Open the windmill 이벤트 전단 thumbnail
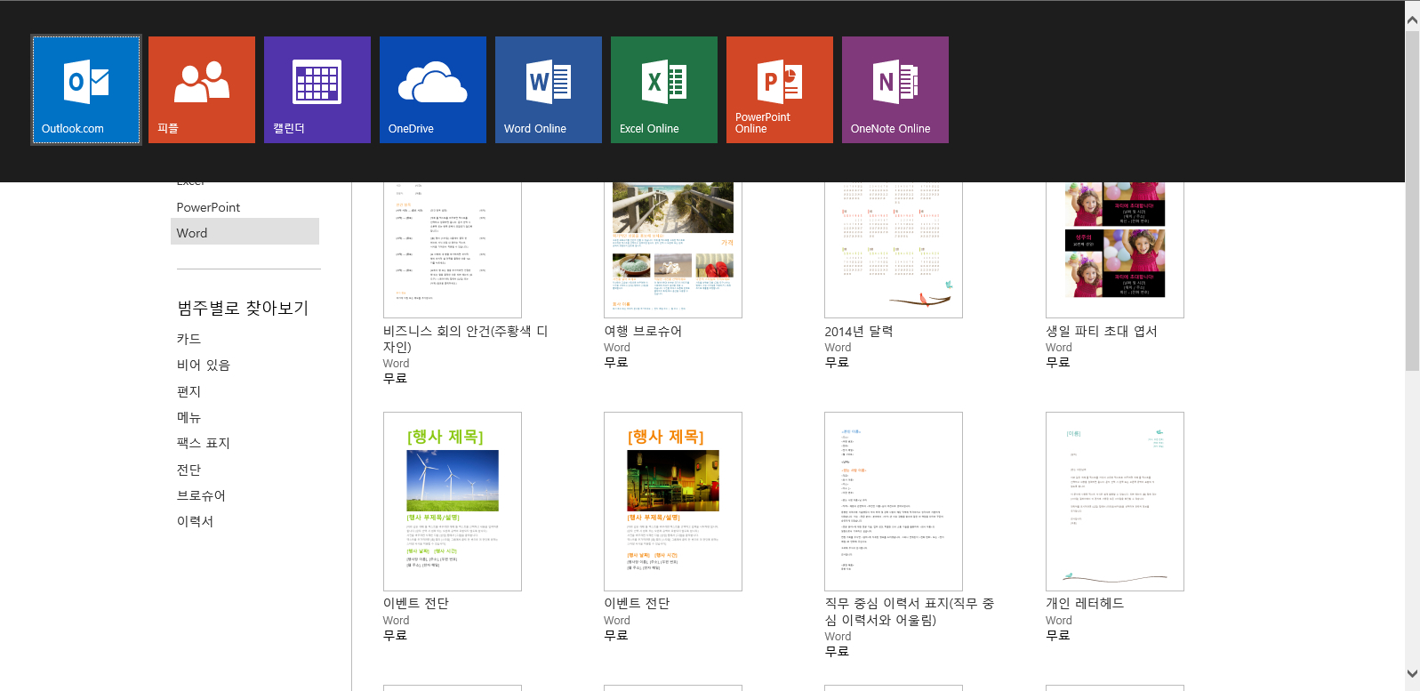1420x691 pixels. click(453, 502)
